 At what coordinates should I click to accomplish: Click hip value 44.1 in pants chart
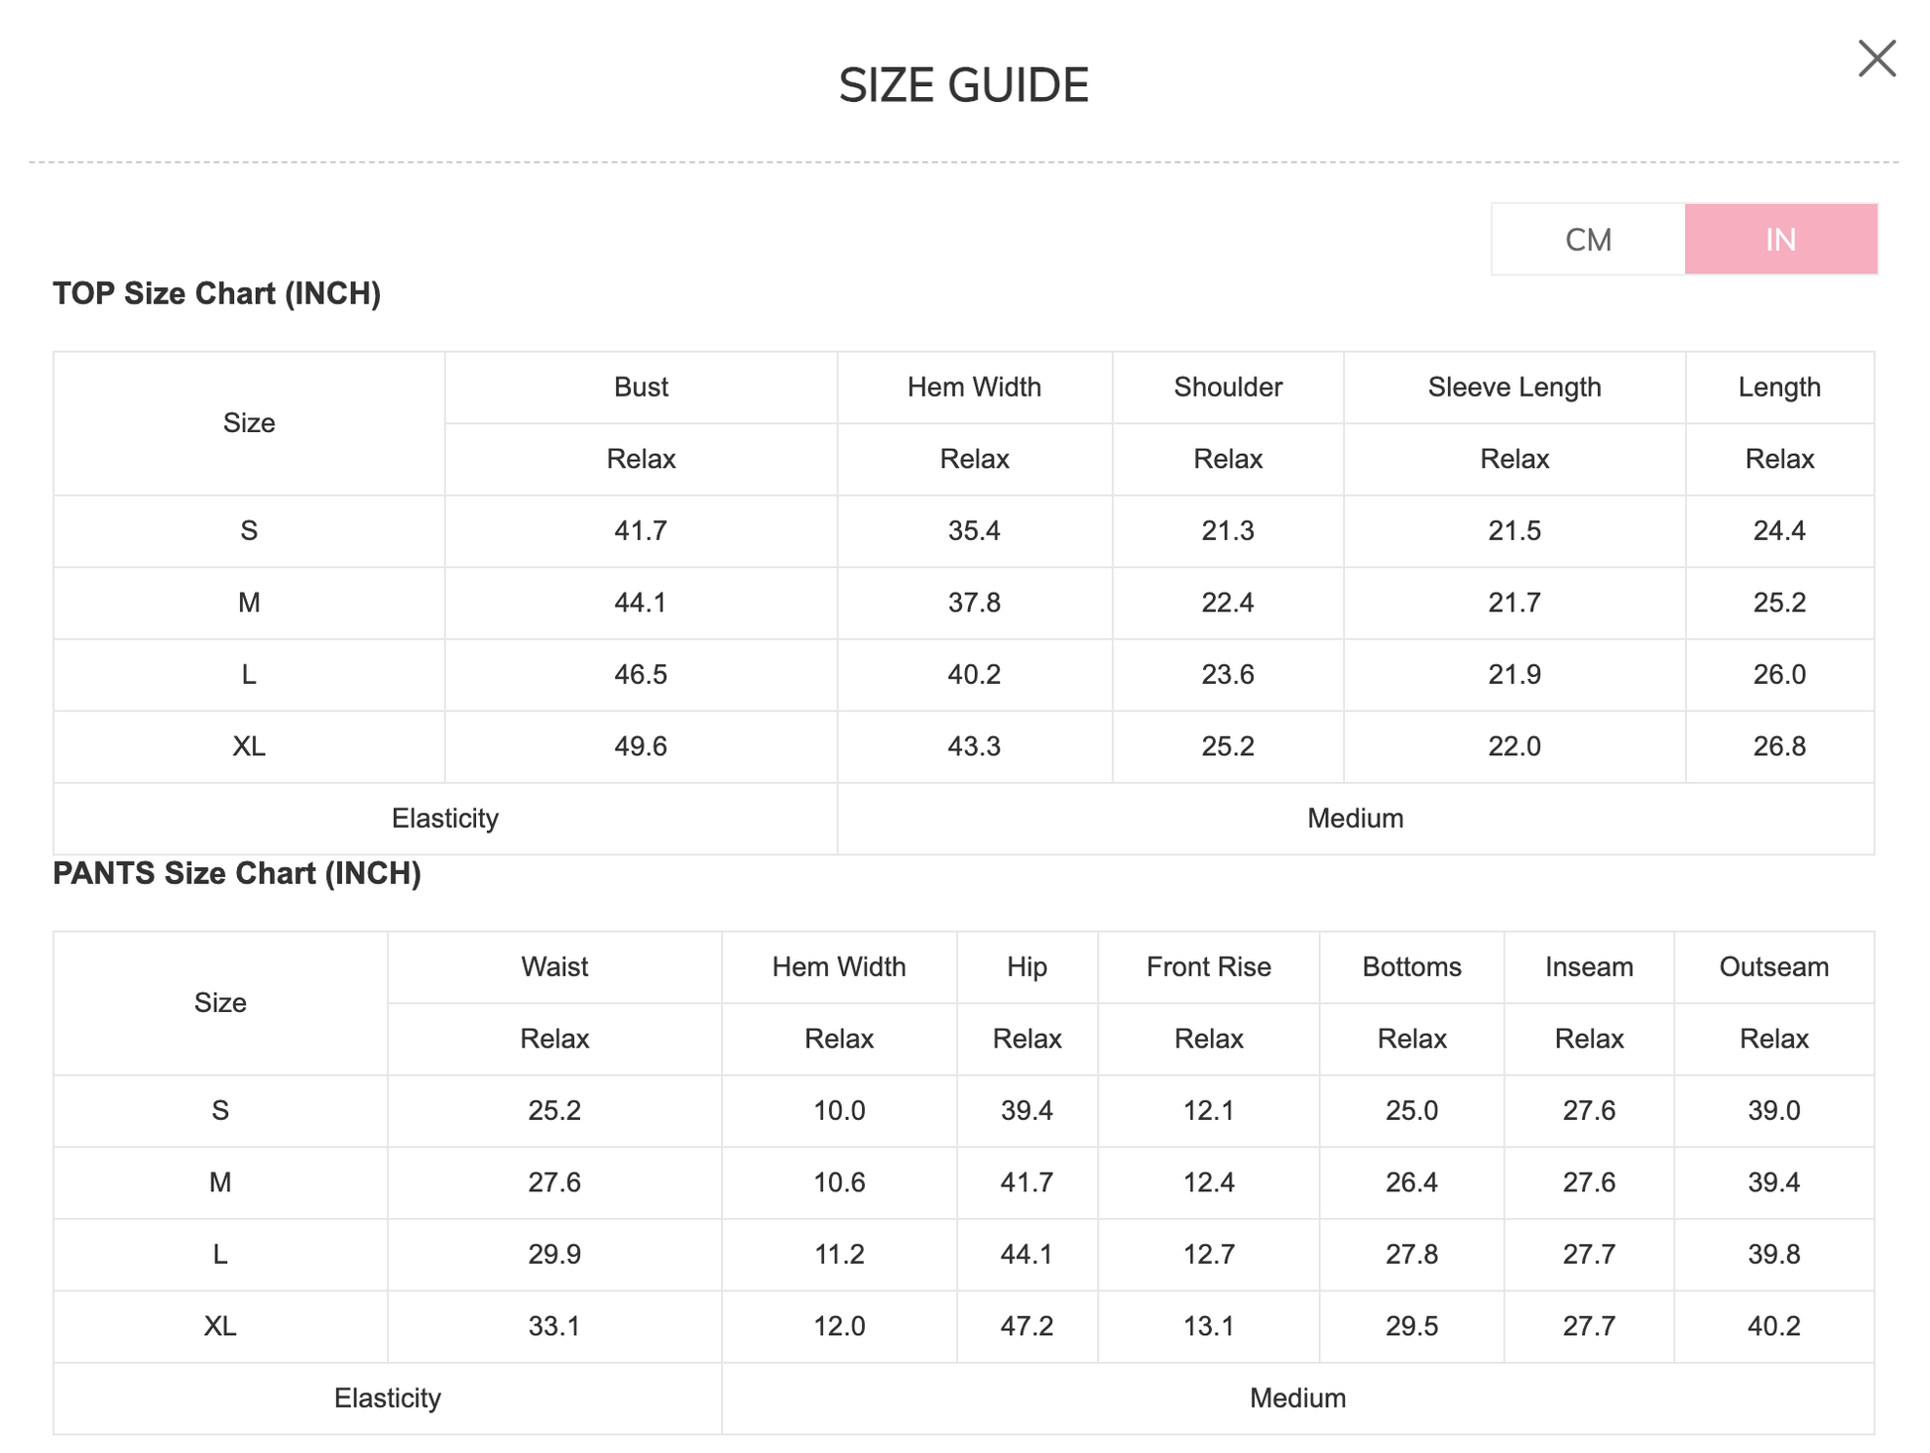(1026, 1255)
